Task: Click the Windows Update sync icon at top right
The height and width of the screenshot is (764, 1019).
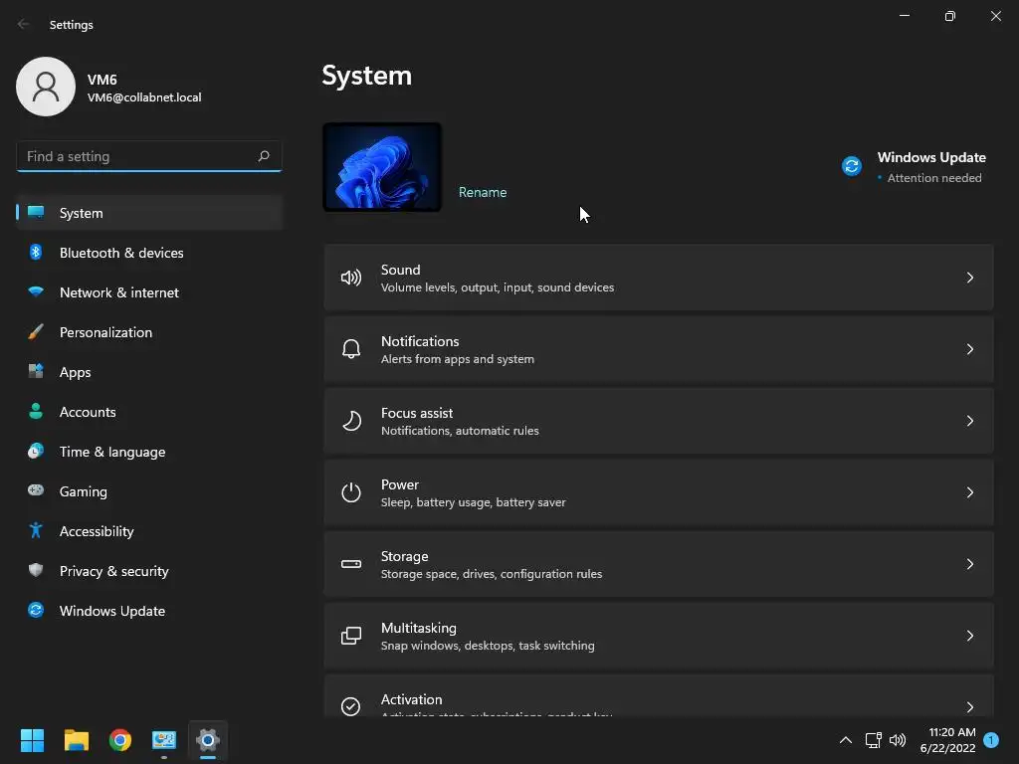Action: [x=852, y=166]
